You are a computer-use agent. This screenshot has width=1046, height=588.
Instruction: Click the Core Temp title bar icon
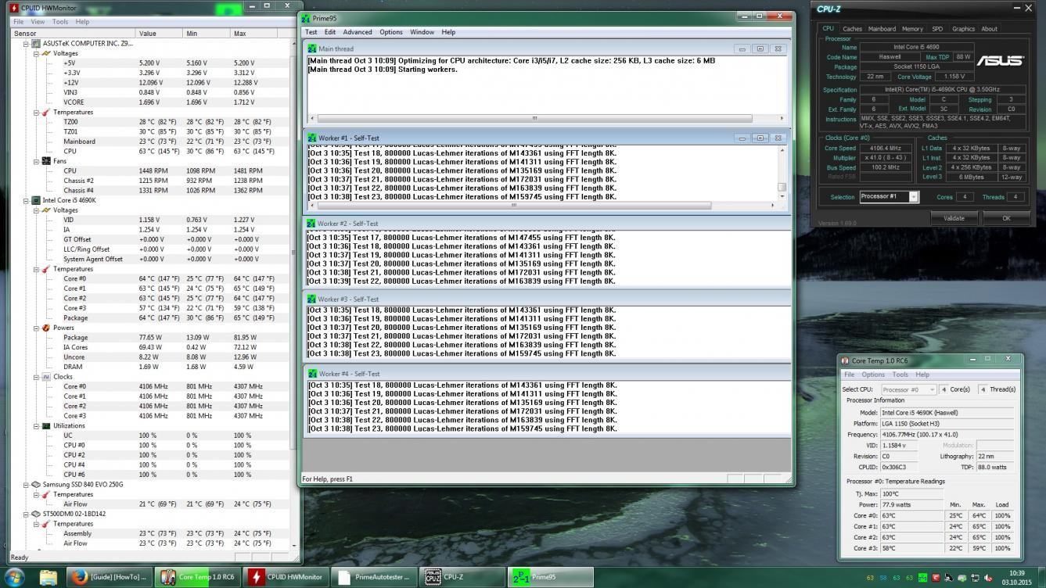point(845,360)
